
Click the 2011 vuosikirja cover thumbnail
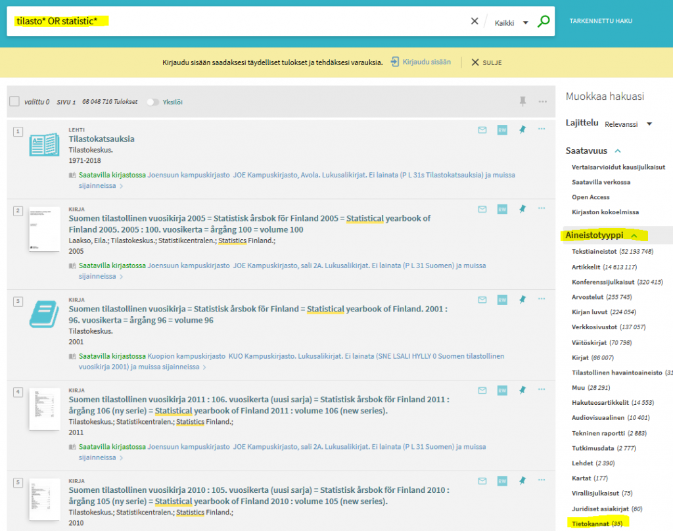click(x=44, y=409)
